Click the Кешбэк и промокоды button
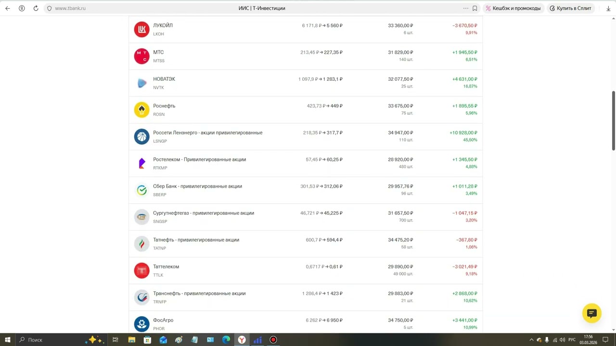 pos(513,8)
